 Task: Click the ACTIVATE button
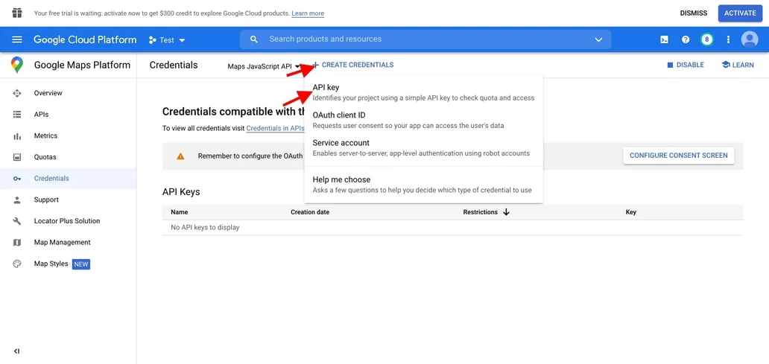[740, 13]
